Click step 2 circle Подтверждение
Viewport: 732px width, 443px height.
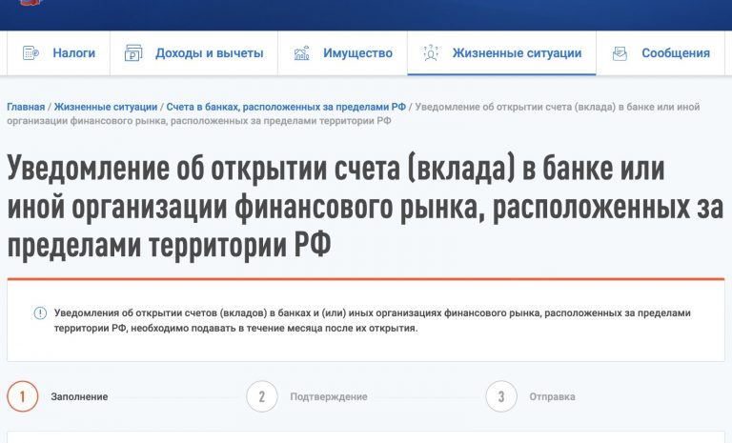(262, 396)
